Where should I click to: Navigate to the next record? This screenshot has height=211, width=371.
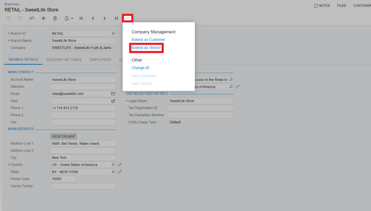pos(104,18)
